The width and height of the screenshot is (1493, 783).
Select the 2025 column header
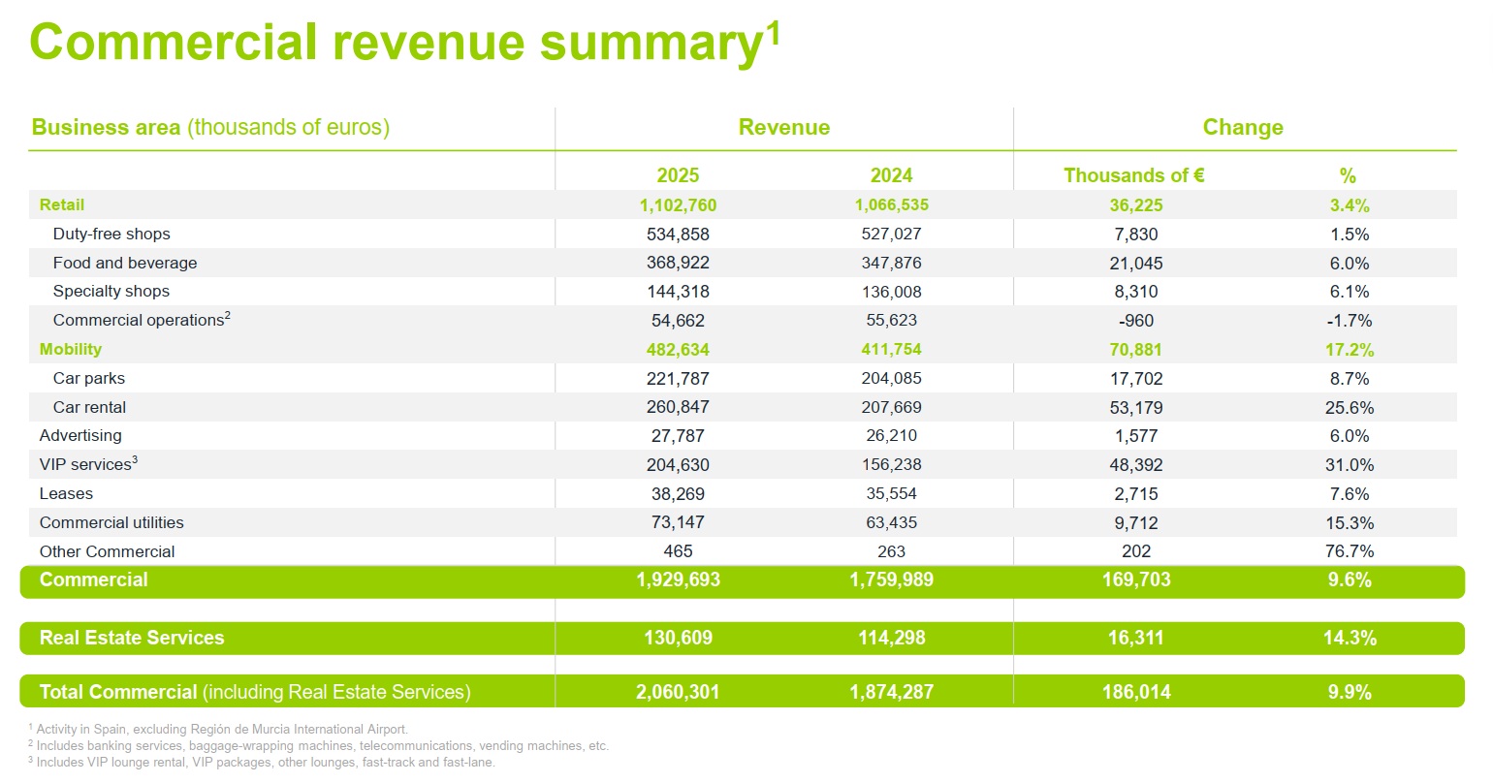click(678, 175)
